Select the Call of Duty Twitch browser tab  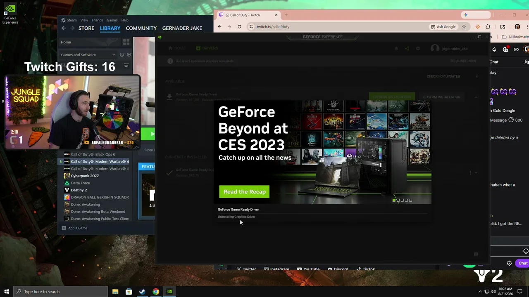click(248, 15)
